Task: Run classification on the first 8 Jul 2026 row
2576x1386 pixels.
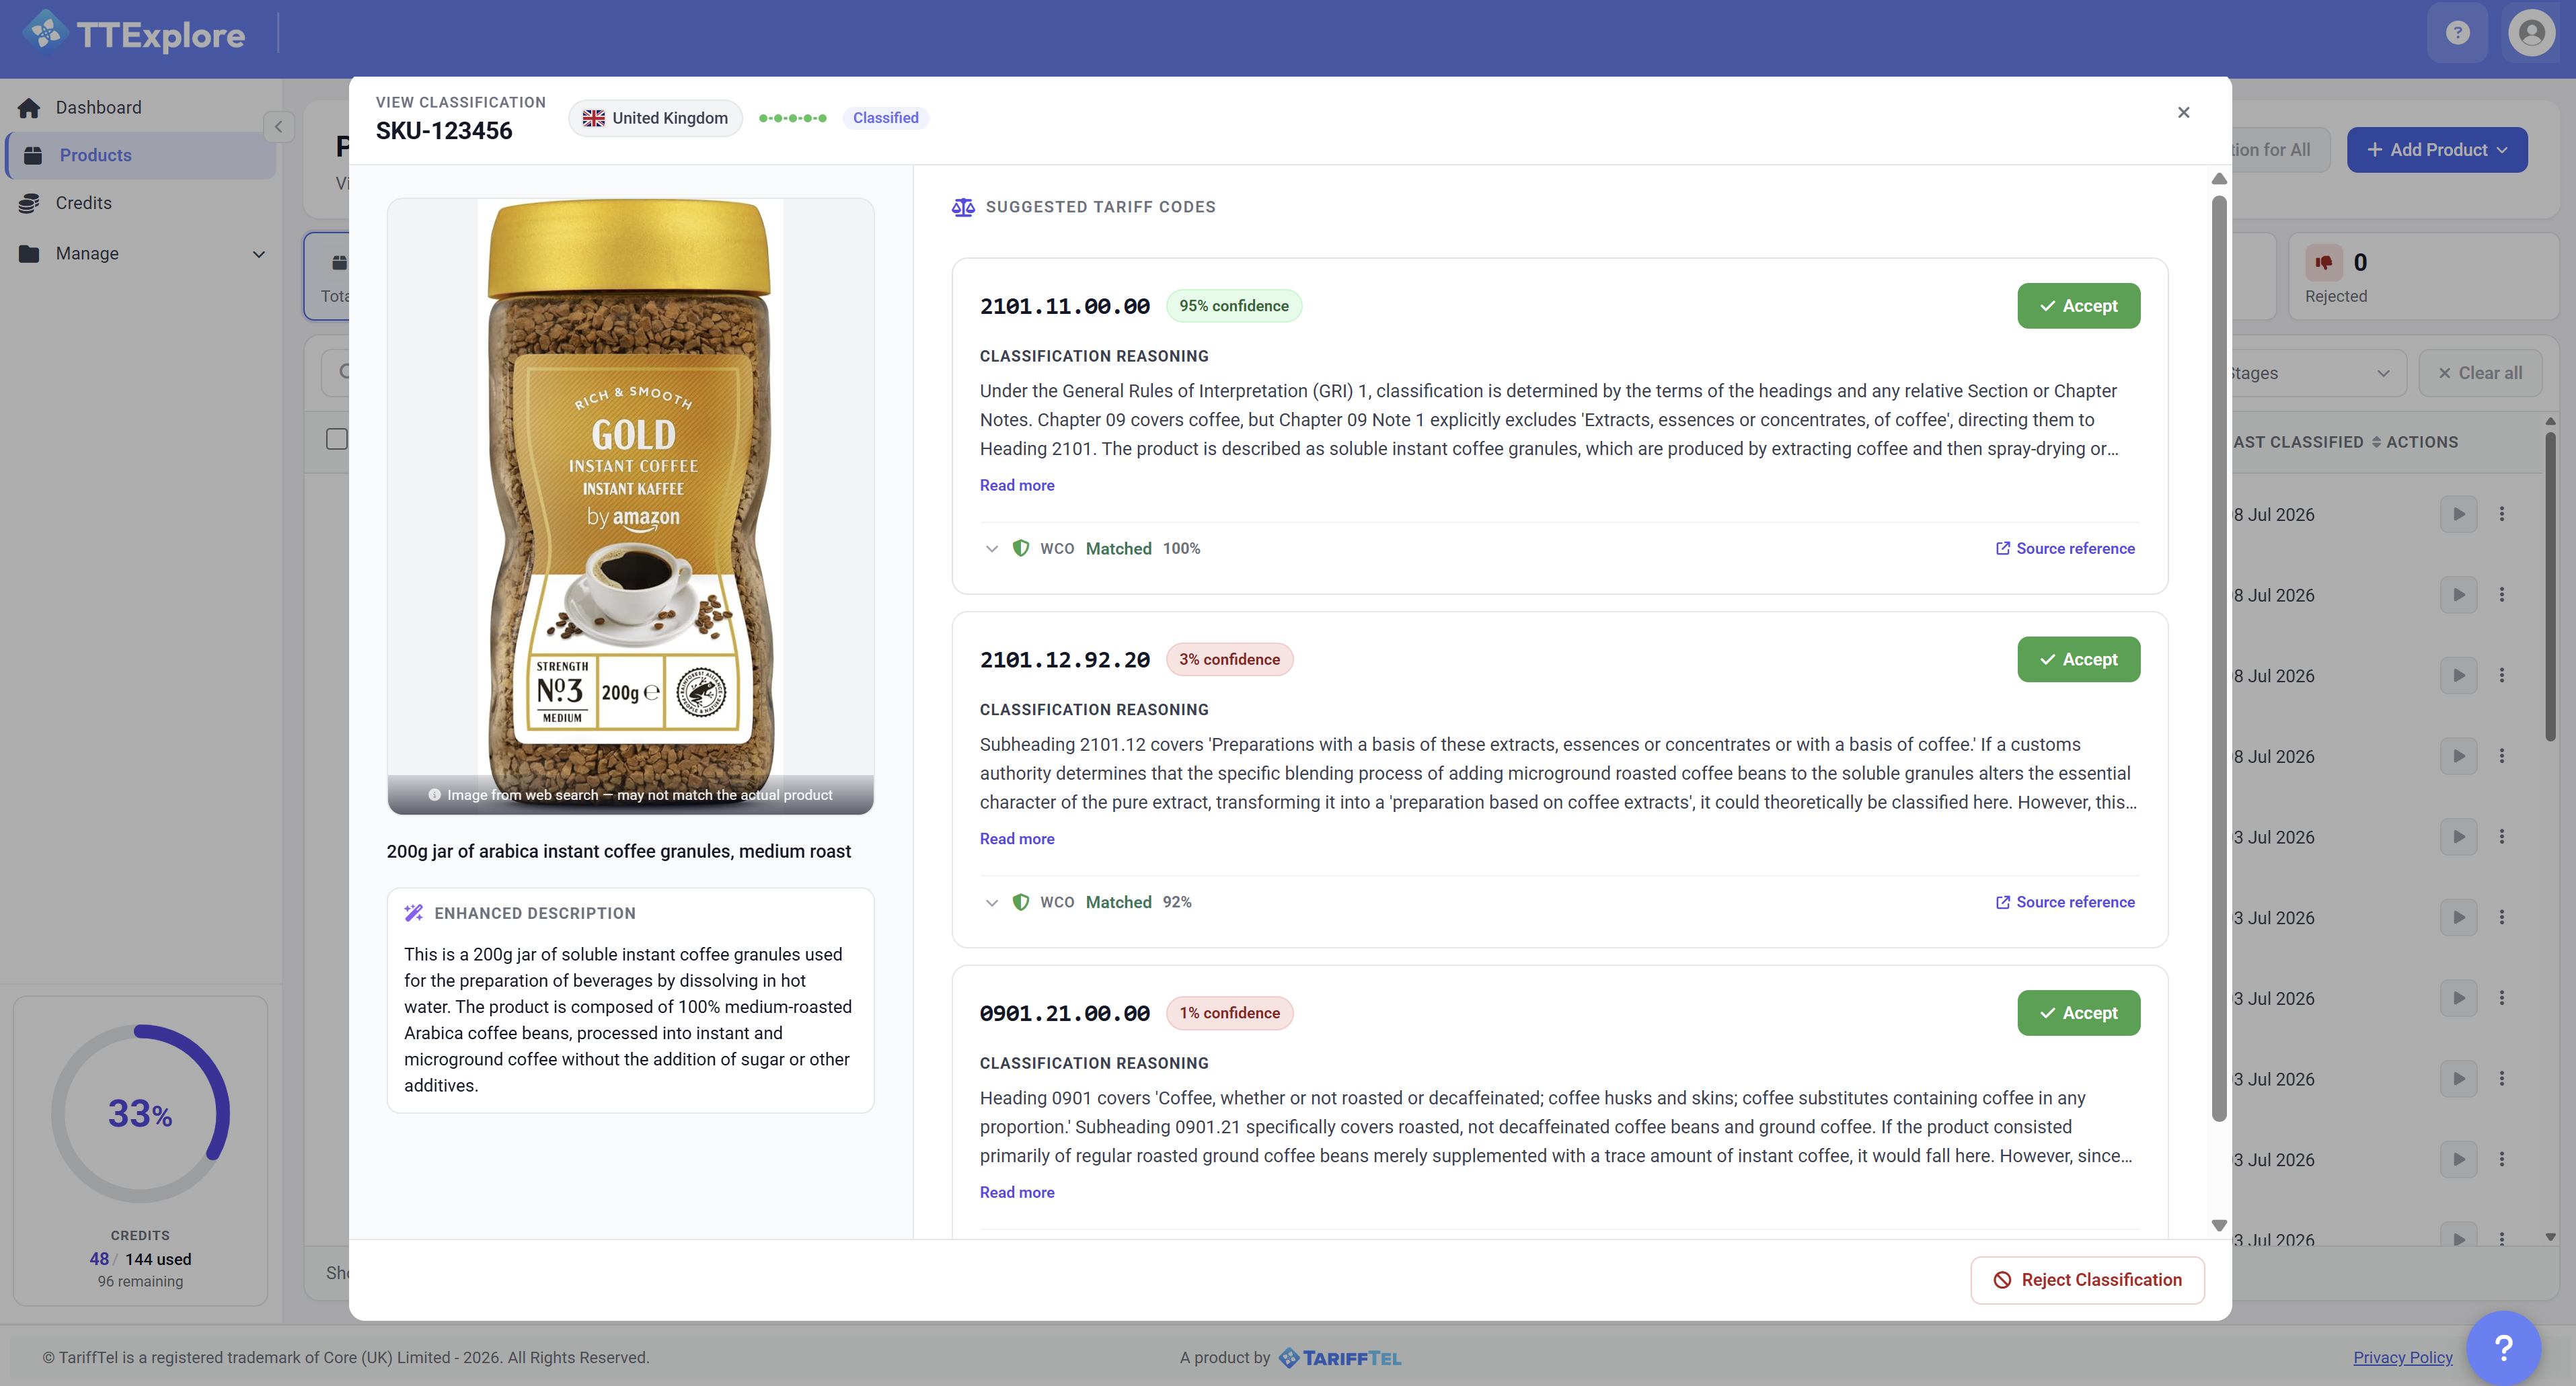Action: 2458,515
